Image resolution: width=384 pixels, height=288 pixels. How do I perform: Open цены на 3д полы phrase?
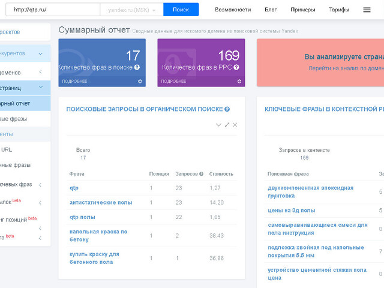pos(292,211)
